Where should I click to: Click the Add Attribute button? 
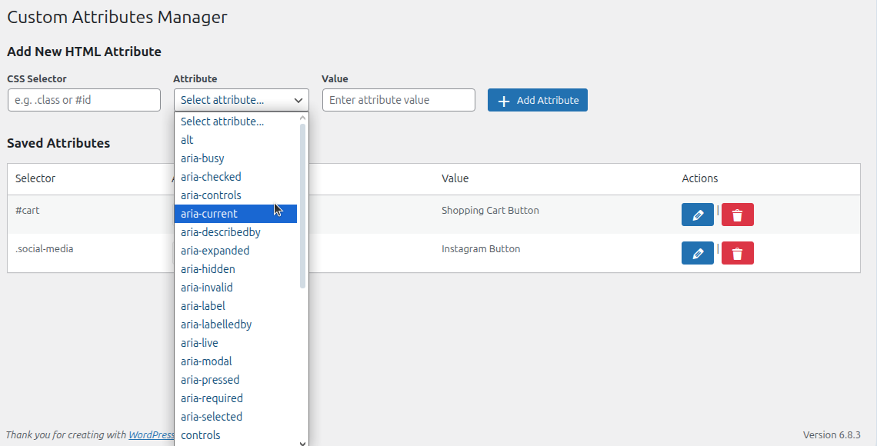[537, 100]
